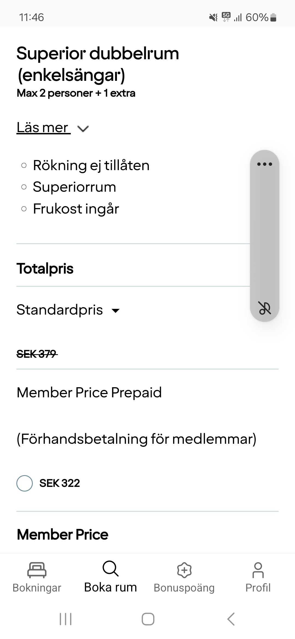Open Android recent apps button
The width and height of the screenshot is (295, 639).
pos(66,619)
